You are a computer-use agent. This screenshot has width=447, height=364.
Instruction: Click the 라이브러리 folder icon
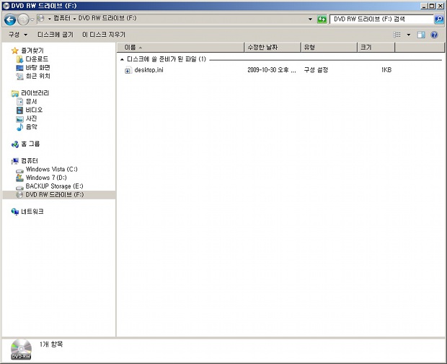[x=15, y=93]
